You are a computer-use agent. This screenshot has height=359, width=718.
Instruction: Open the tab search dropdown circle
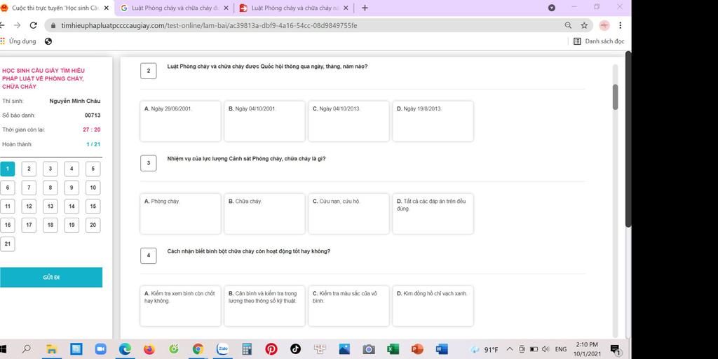552,8
